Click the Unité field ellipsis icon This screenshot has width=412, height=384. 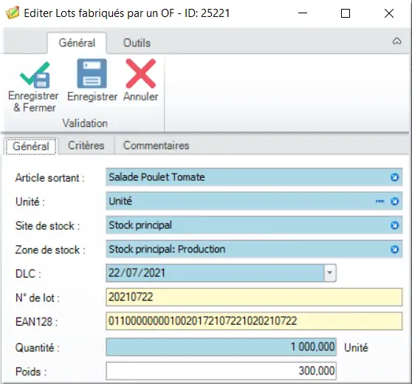pyautogui.click(x=380, y=202)
